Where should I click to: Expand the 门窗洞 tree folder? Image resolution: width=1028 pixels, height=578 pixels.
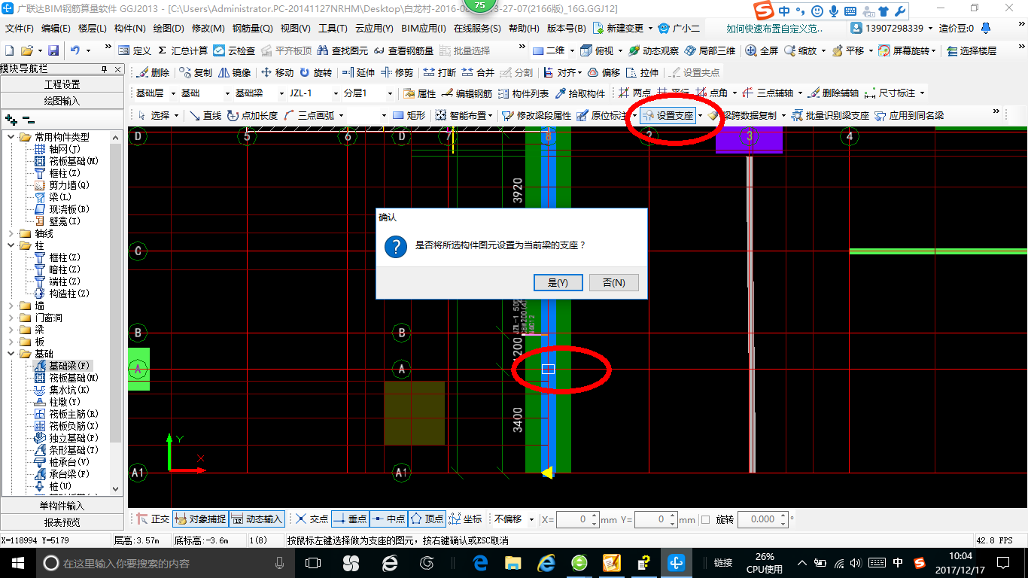pos(12,318)
